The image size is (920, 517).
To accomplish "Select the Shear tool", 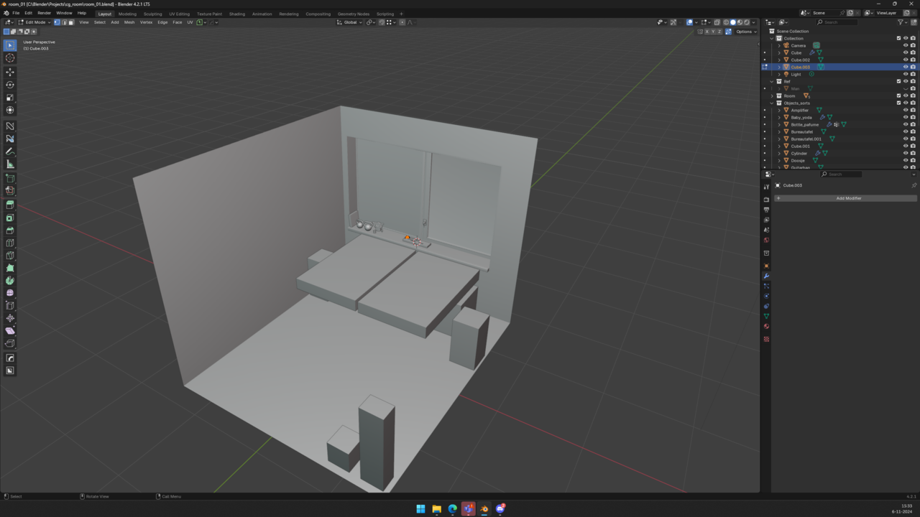I will coord(10,331).
